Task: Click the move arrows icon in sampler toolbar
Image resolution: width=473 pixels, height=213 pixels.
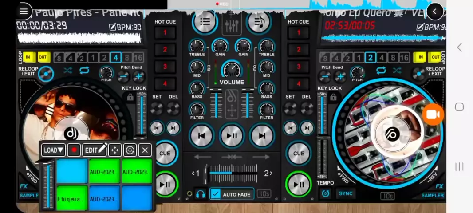Action: pyautogui.click(x=115, y=150)
